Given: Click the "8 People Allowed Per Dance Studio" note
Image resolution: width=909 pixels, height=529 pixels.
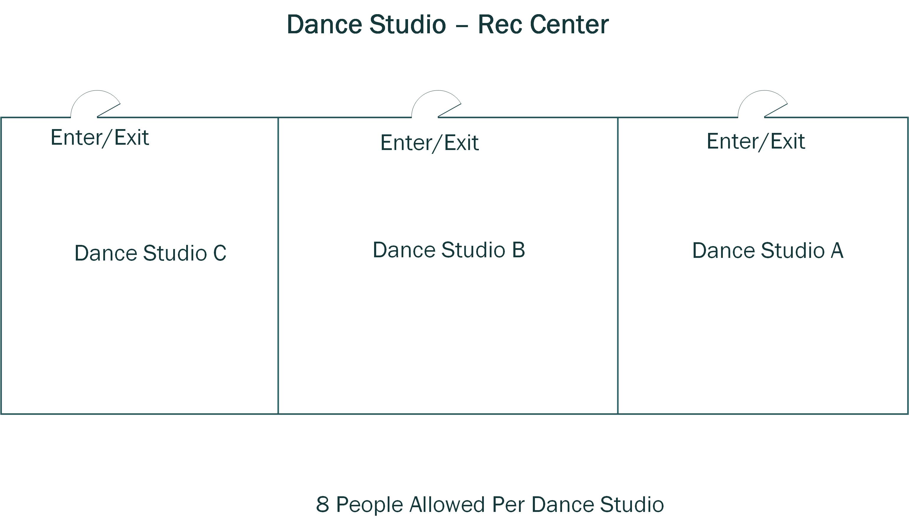Looking at the screenshot, I should (x=489, y=505).
